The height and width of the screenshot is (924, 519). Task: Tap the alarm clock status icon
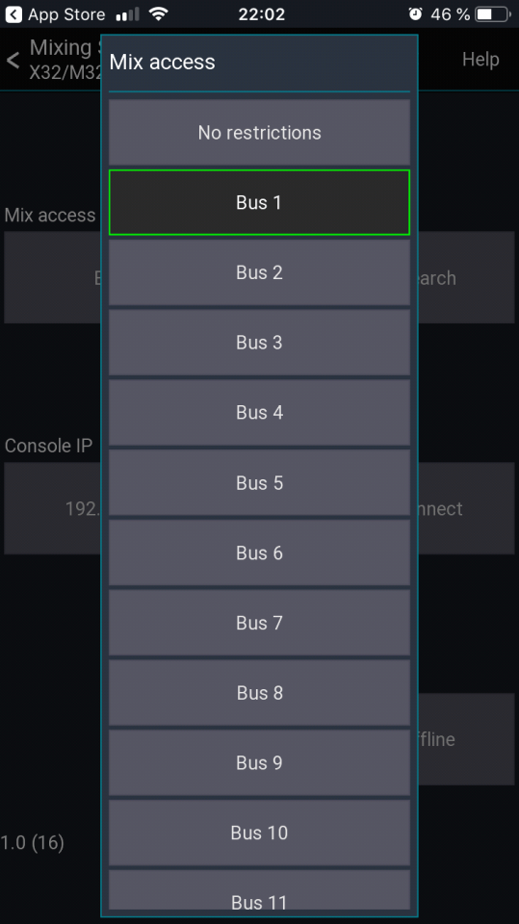[x=415, y=14]
